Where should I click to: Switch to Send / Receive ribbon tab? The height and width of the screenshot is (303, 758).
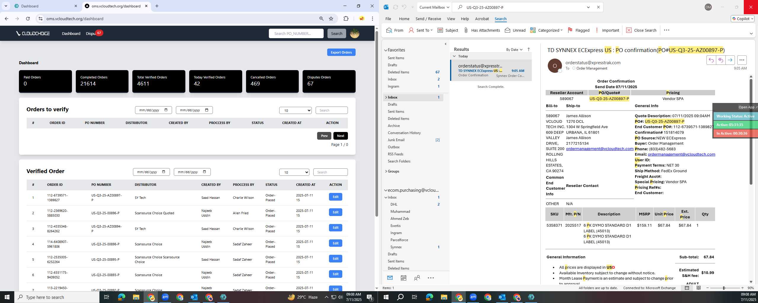[x=428, y=19]
